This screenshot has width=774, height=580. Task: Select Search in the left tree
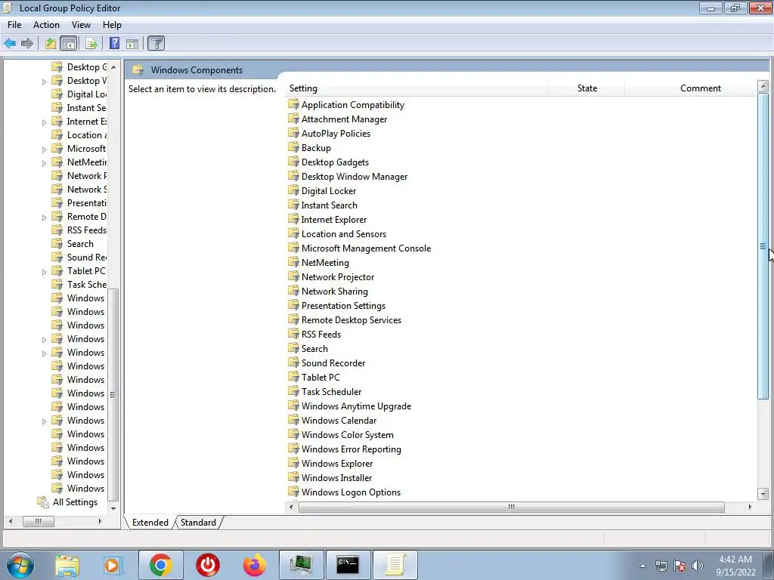click(x=80, y=244)
